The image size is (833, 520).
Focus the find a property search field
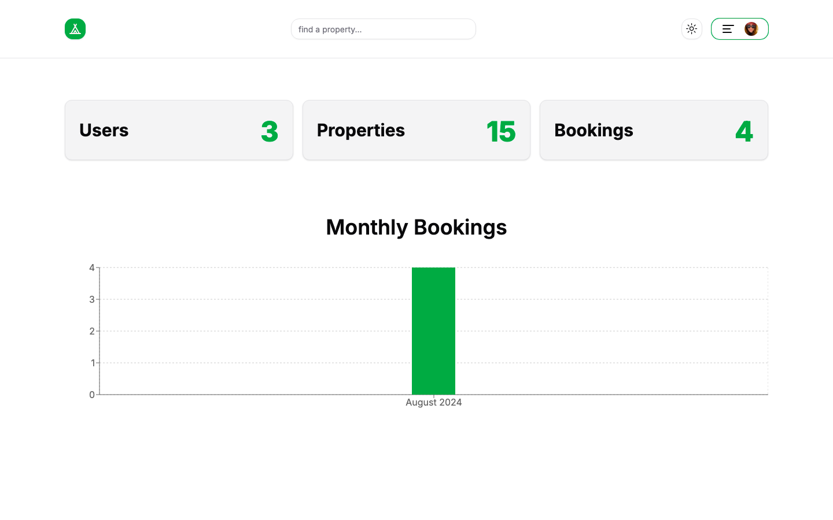pyautogui.click(x=384, y=29)
